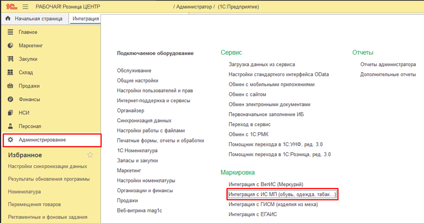Open Общие настройки
Viewport: 424px width, 223px height.
click(138, 81)
